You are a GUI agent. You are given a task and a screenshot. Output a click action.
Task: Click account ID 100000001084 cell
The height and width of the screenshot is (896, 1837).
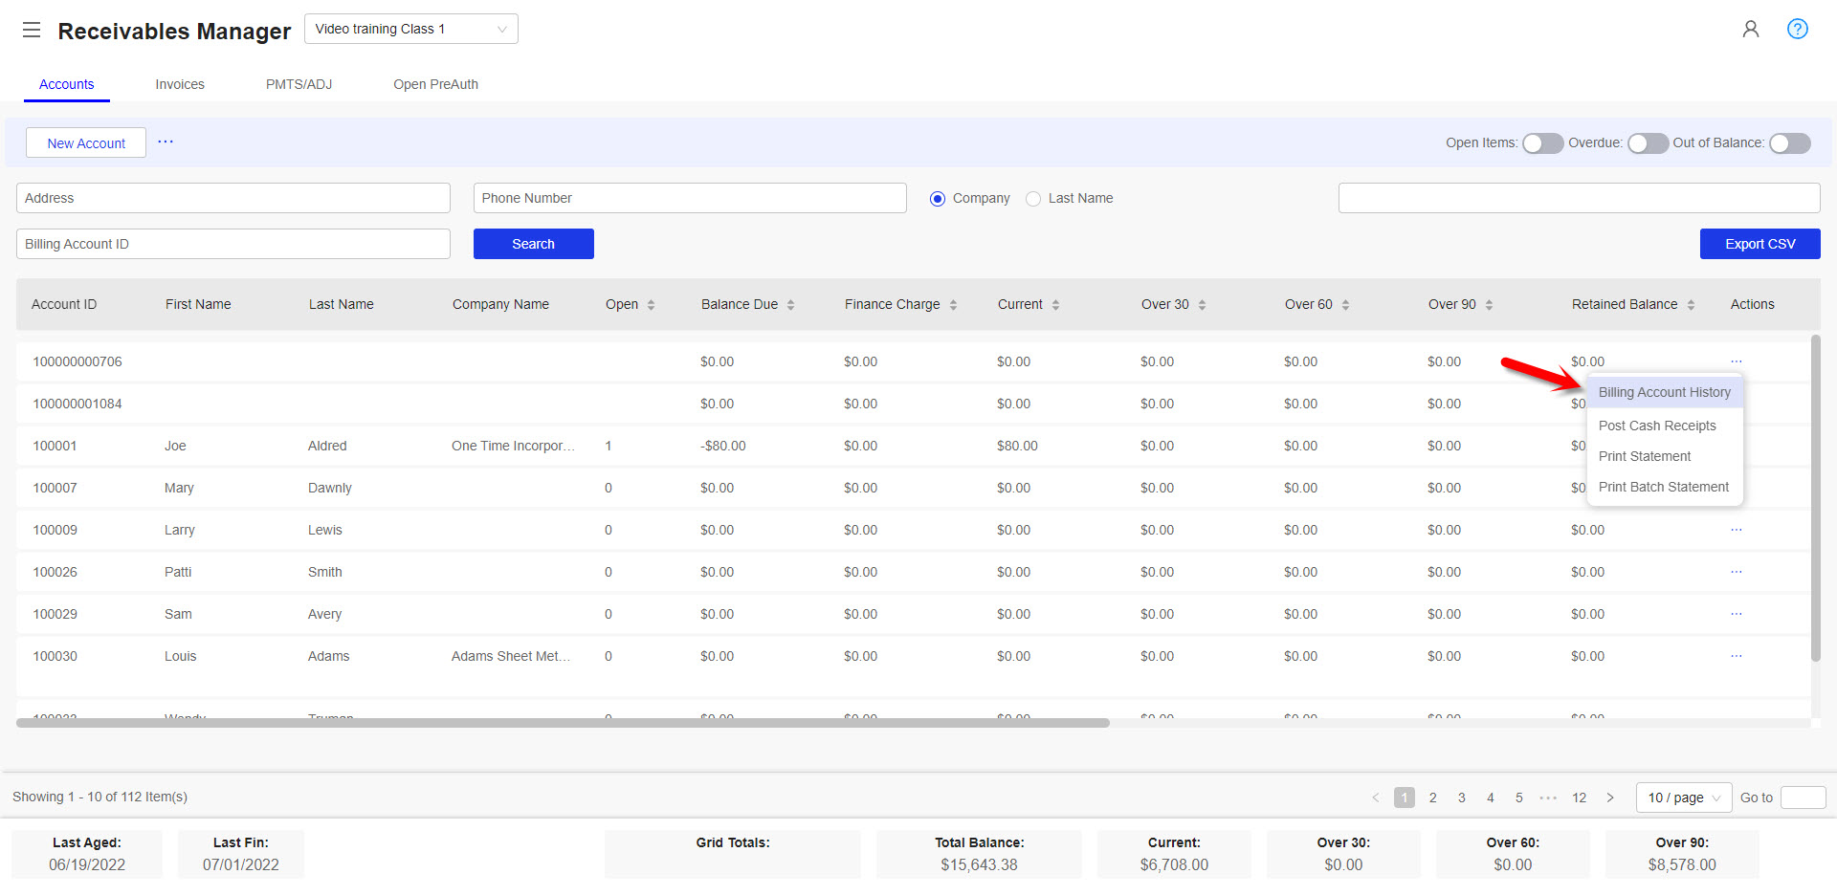tap(77, 404)
